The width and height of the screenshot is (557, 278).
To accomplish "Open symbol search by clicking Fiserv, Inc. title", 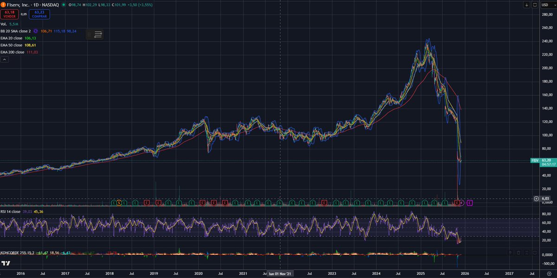I will pos(19,5).
